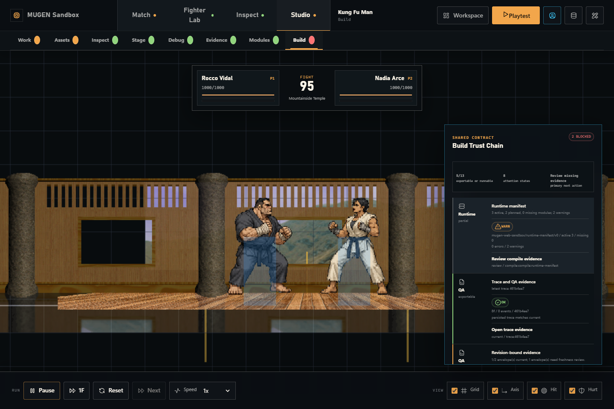Click the 8 attention states stat
Image resolution: width=614 pixels, height=409 pixels.
516,178
